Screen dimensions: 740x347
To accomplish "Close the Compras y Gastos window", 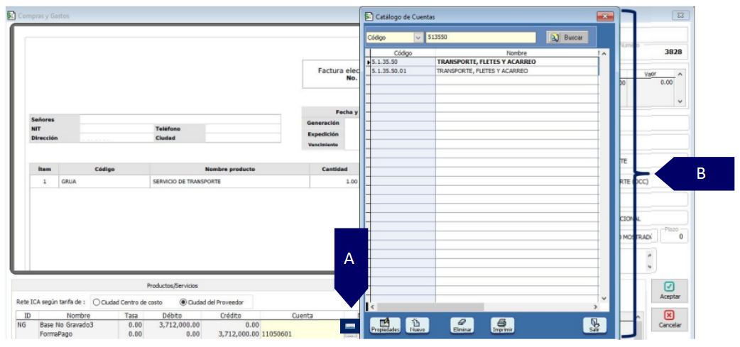I will pos(680,16).
